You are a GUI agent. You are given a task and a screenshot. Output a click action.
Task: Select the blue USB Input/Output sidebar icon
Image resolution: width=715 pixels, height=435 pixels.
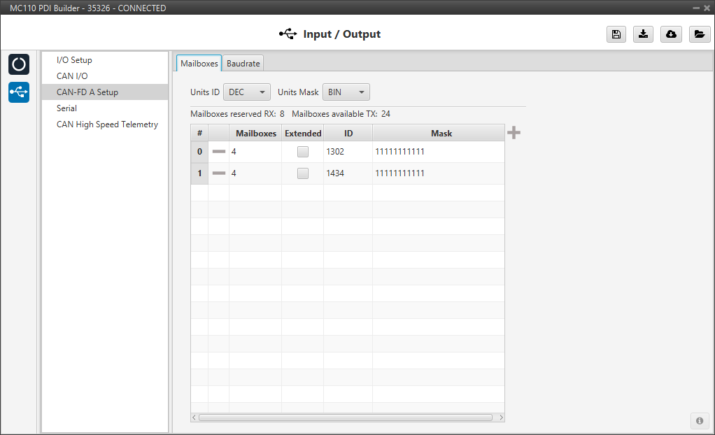click(x=19, y=92)
